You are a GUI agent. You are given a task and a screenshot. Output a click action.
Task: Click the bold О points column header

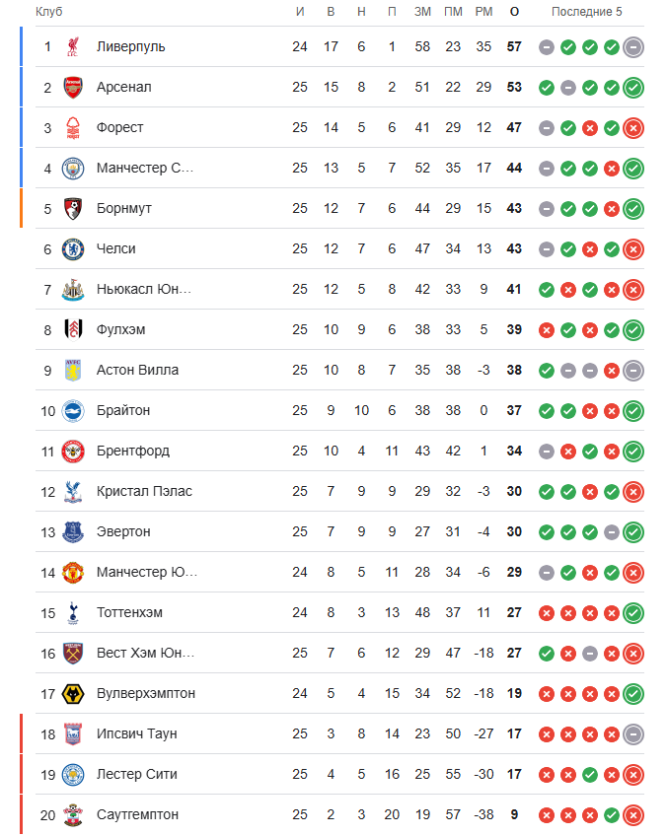point(514,11)
